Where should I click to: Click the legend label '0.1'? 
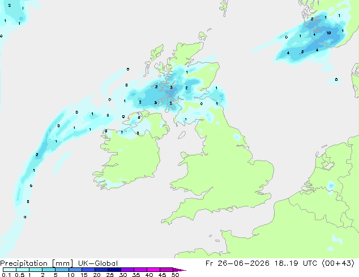pos(6,275)
